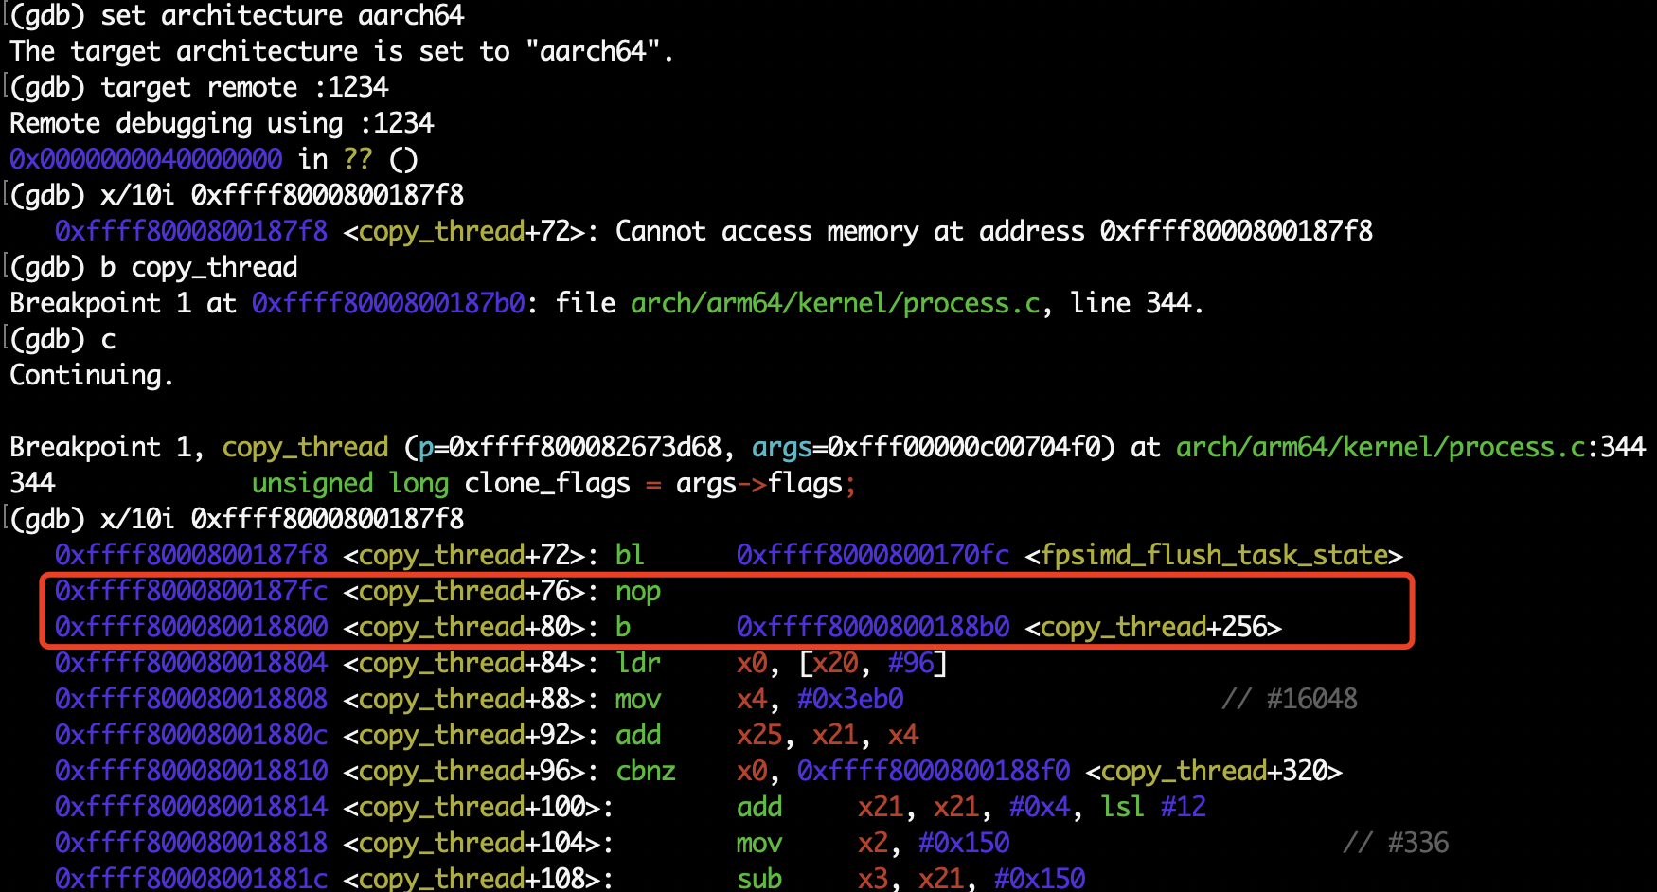Viewport: 1657px width, 892px height.
Task: Click address 0x0000000040000000
Action: (x=146, y=159)
